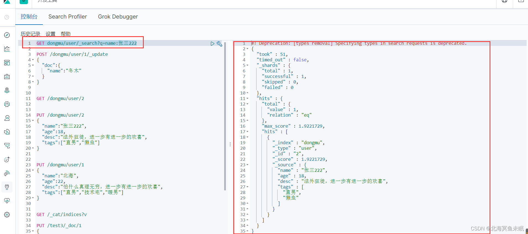Open 帮助 help link

point(66,34)
